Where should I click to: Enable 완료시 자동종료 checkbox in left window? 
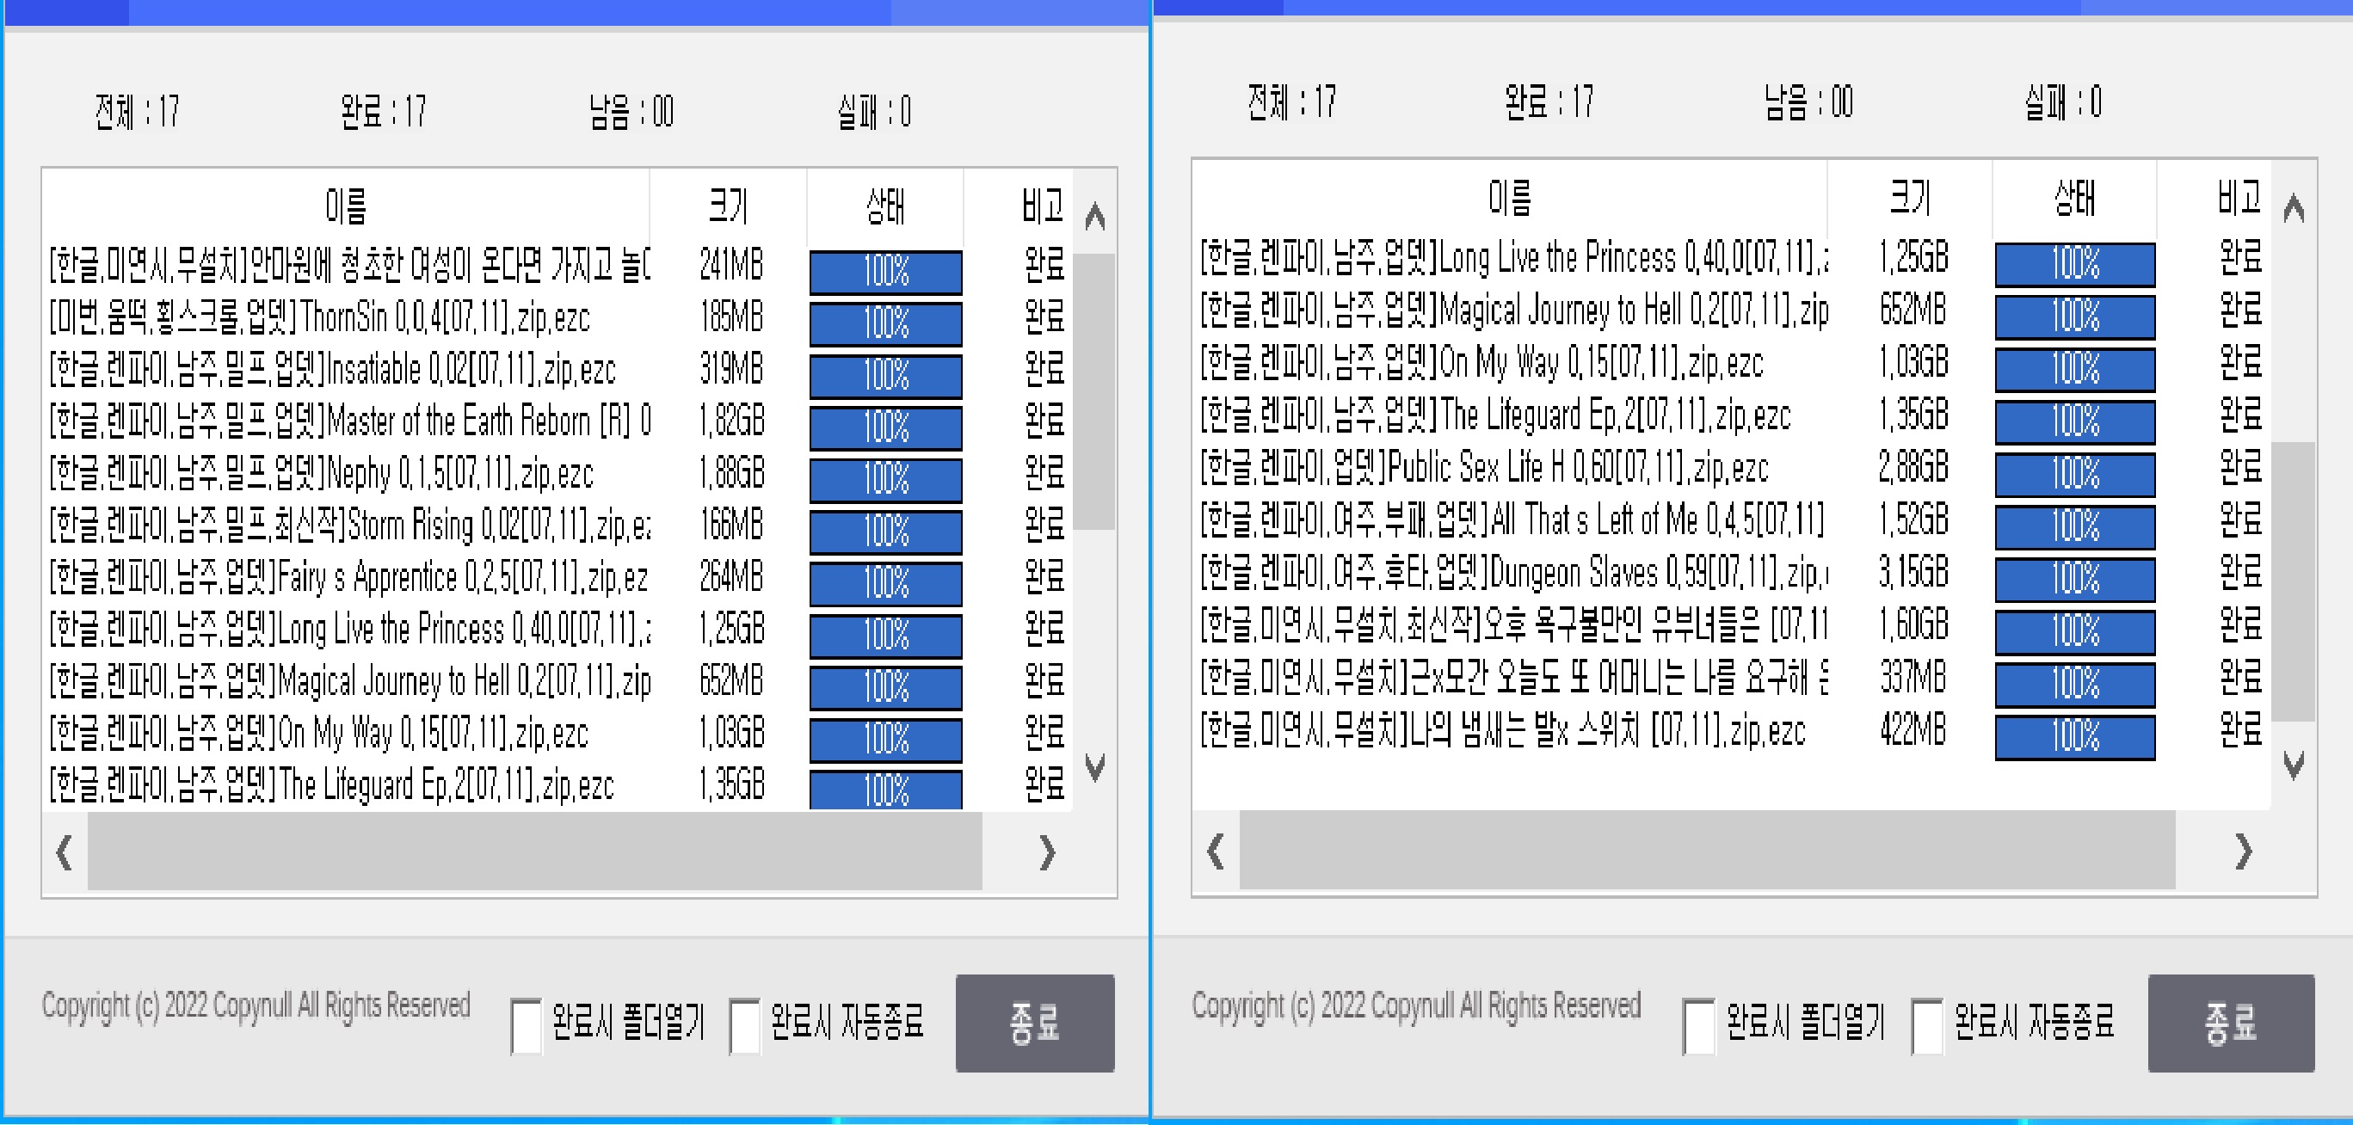click(744, 1025)
